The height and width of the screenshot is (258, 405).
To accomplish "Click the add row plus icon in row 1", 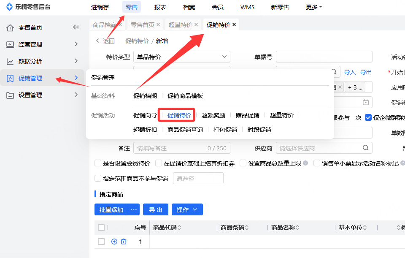I will [x=114, y=242].
